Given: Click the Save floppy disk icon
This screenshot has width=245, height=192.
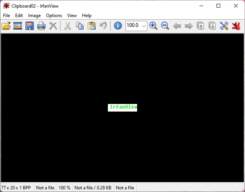Looking at the screenshot, I should pyautogui.click(x=30, y=26).
